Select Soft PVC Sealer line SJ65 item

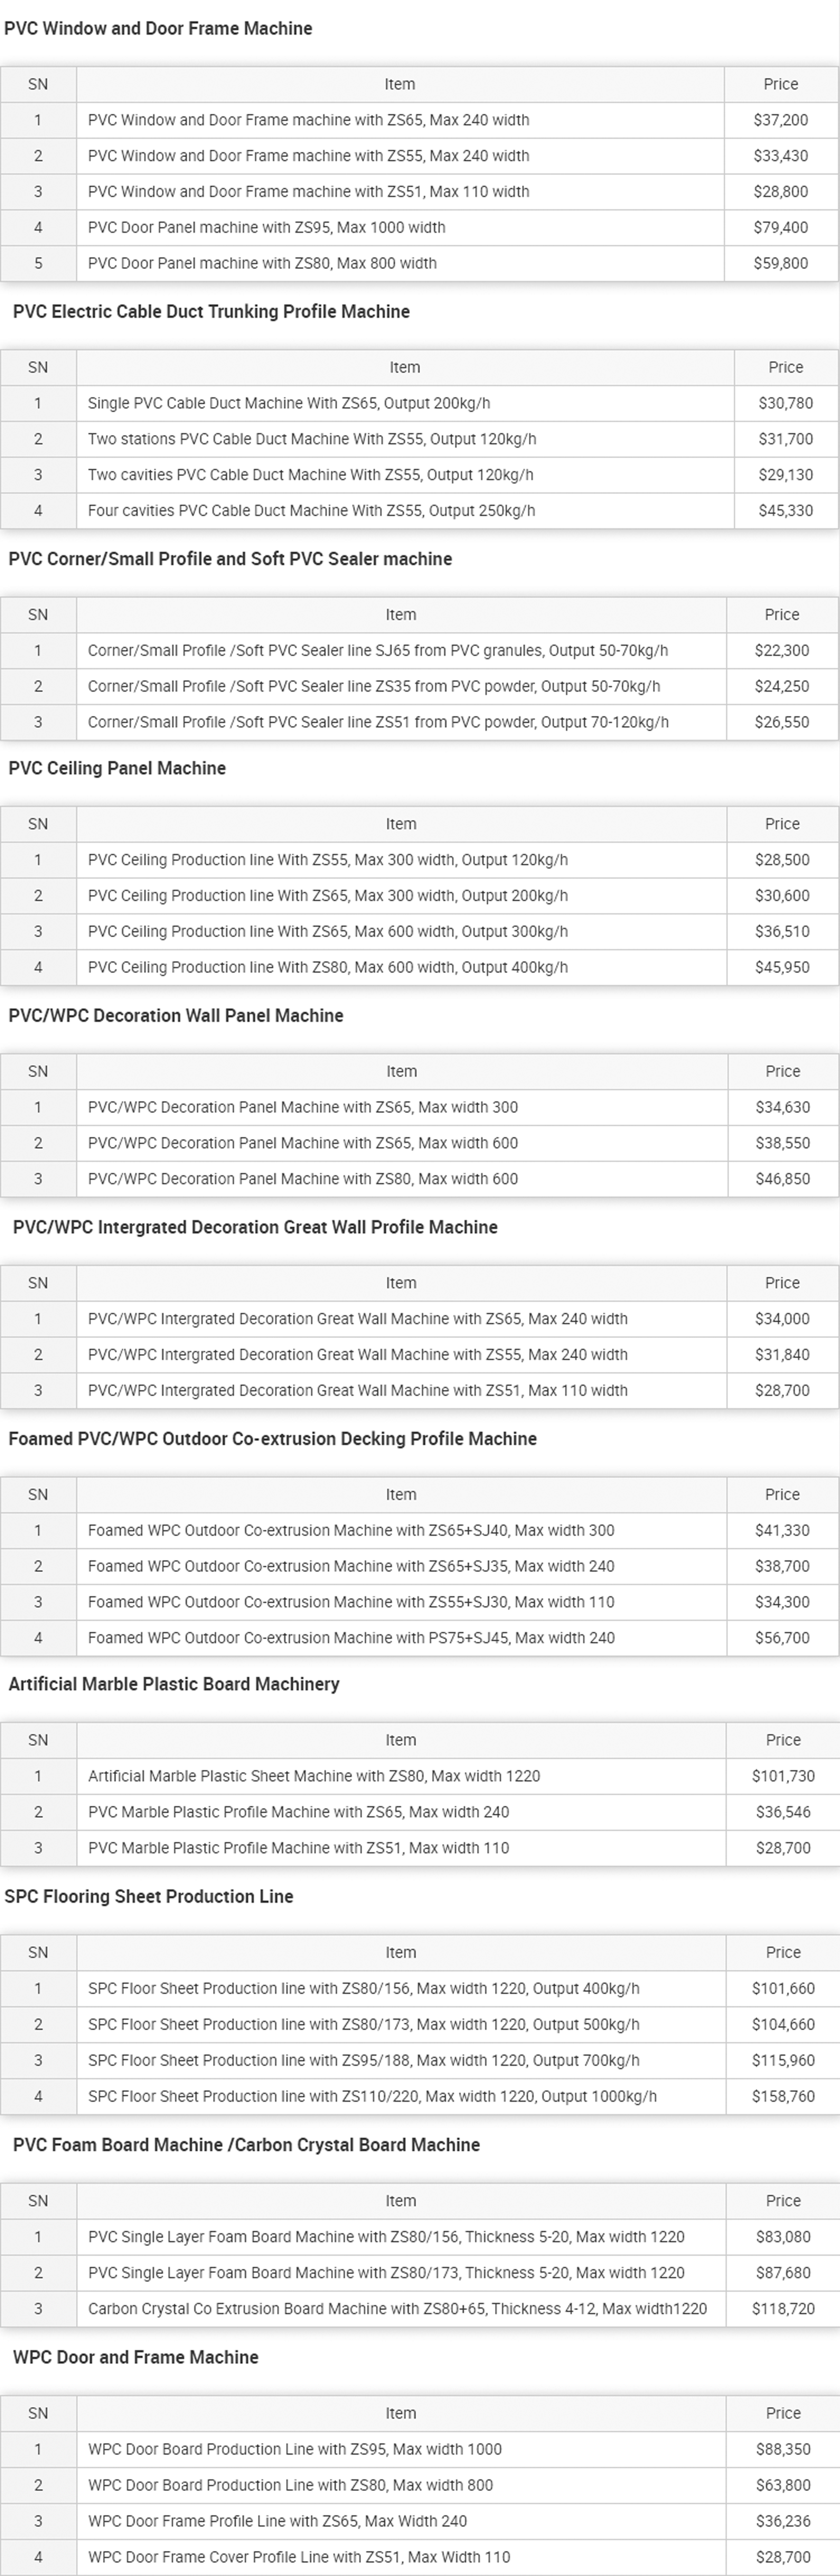click(x=377, y=650)
